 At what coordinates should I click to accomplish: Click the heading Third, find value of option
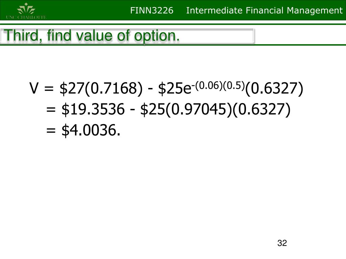(x=92, y=35)
